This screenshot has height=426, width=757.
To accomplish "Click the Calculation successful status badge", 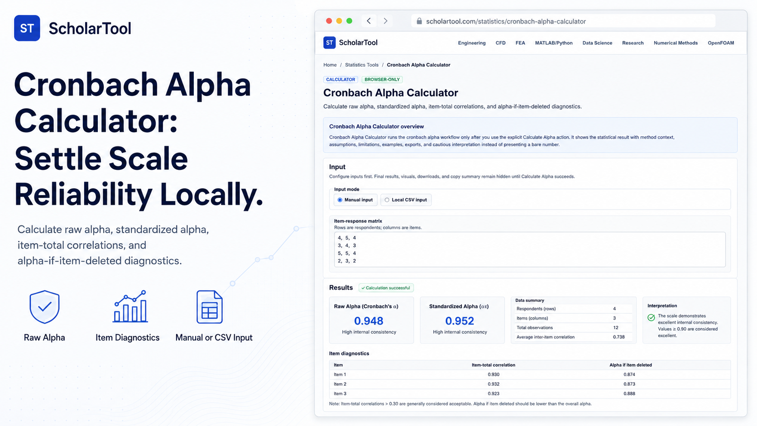I will [386, 288].
